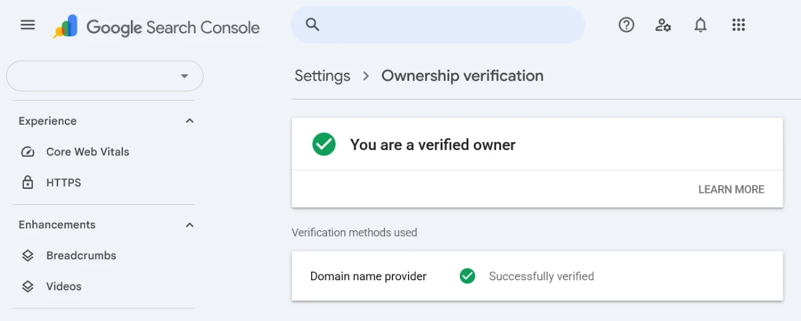Click the Google Search Console logo
Viewport: 801px width, 321px height.
(158, 27)
